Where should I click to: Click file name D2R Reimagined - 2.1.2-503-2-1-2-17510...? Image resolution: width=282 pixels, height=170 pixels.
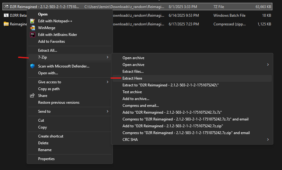coord(44,7)
